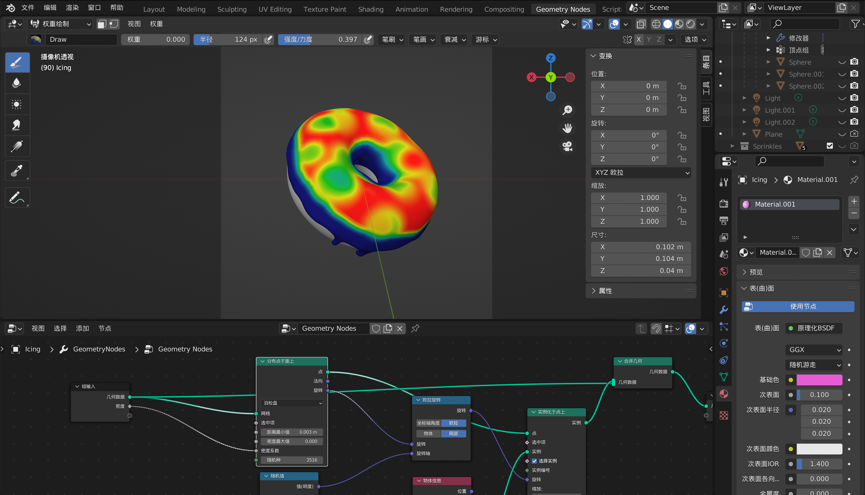The image size is (865, 495).
Task: Open GGX distribution dropdown
Action: point(814,350)
